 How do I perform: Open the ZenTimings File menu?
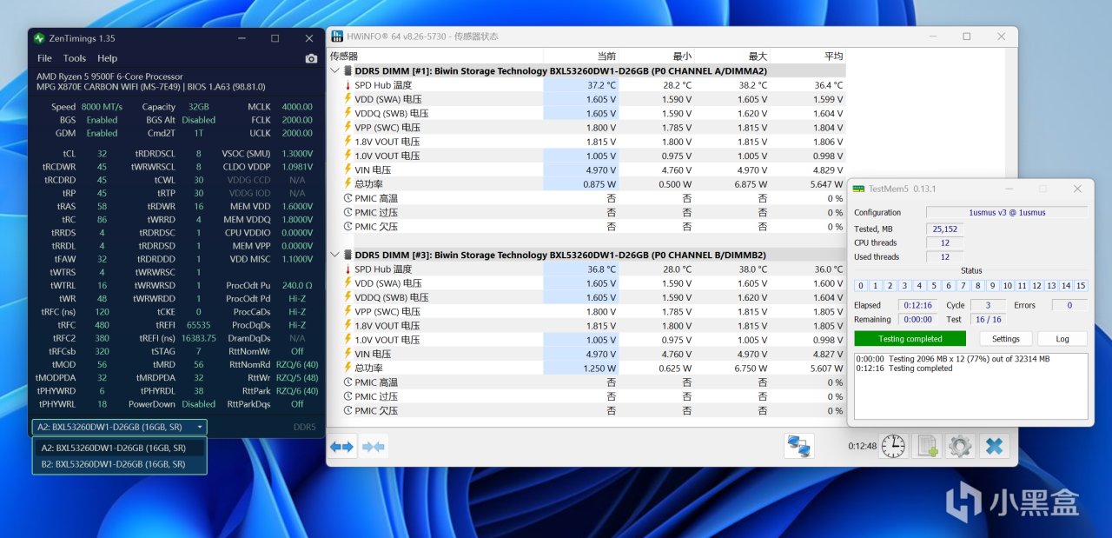(x=44, y=58)
